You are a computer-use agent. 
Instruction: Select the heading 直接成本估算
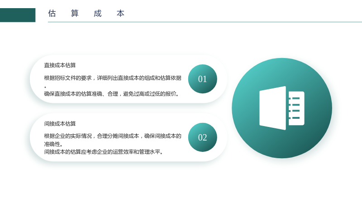click(60, 65)
